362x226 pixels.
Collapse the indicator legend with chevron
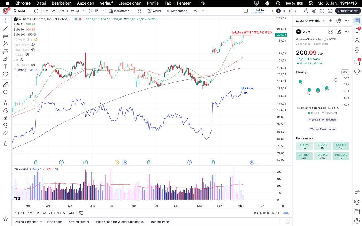click(16, 75)
